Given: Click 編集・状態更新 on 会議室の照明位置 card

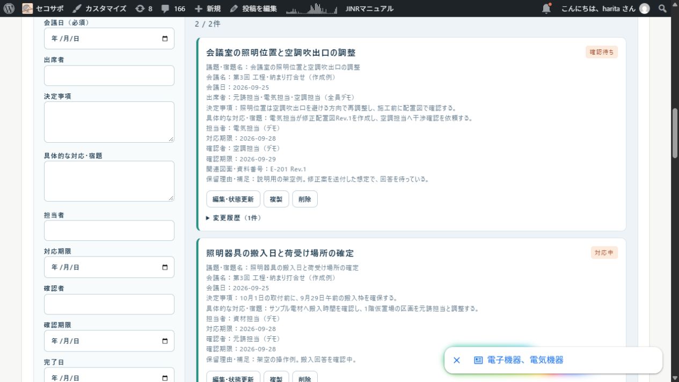Looking at the screenshot, I should (233, 199).
